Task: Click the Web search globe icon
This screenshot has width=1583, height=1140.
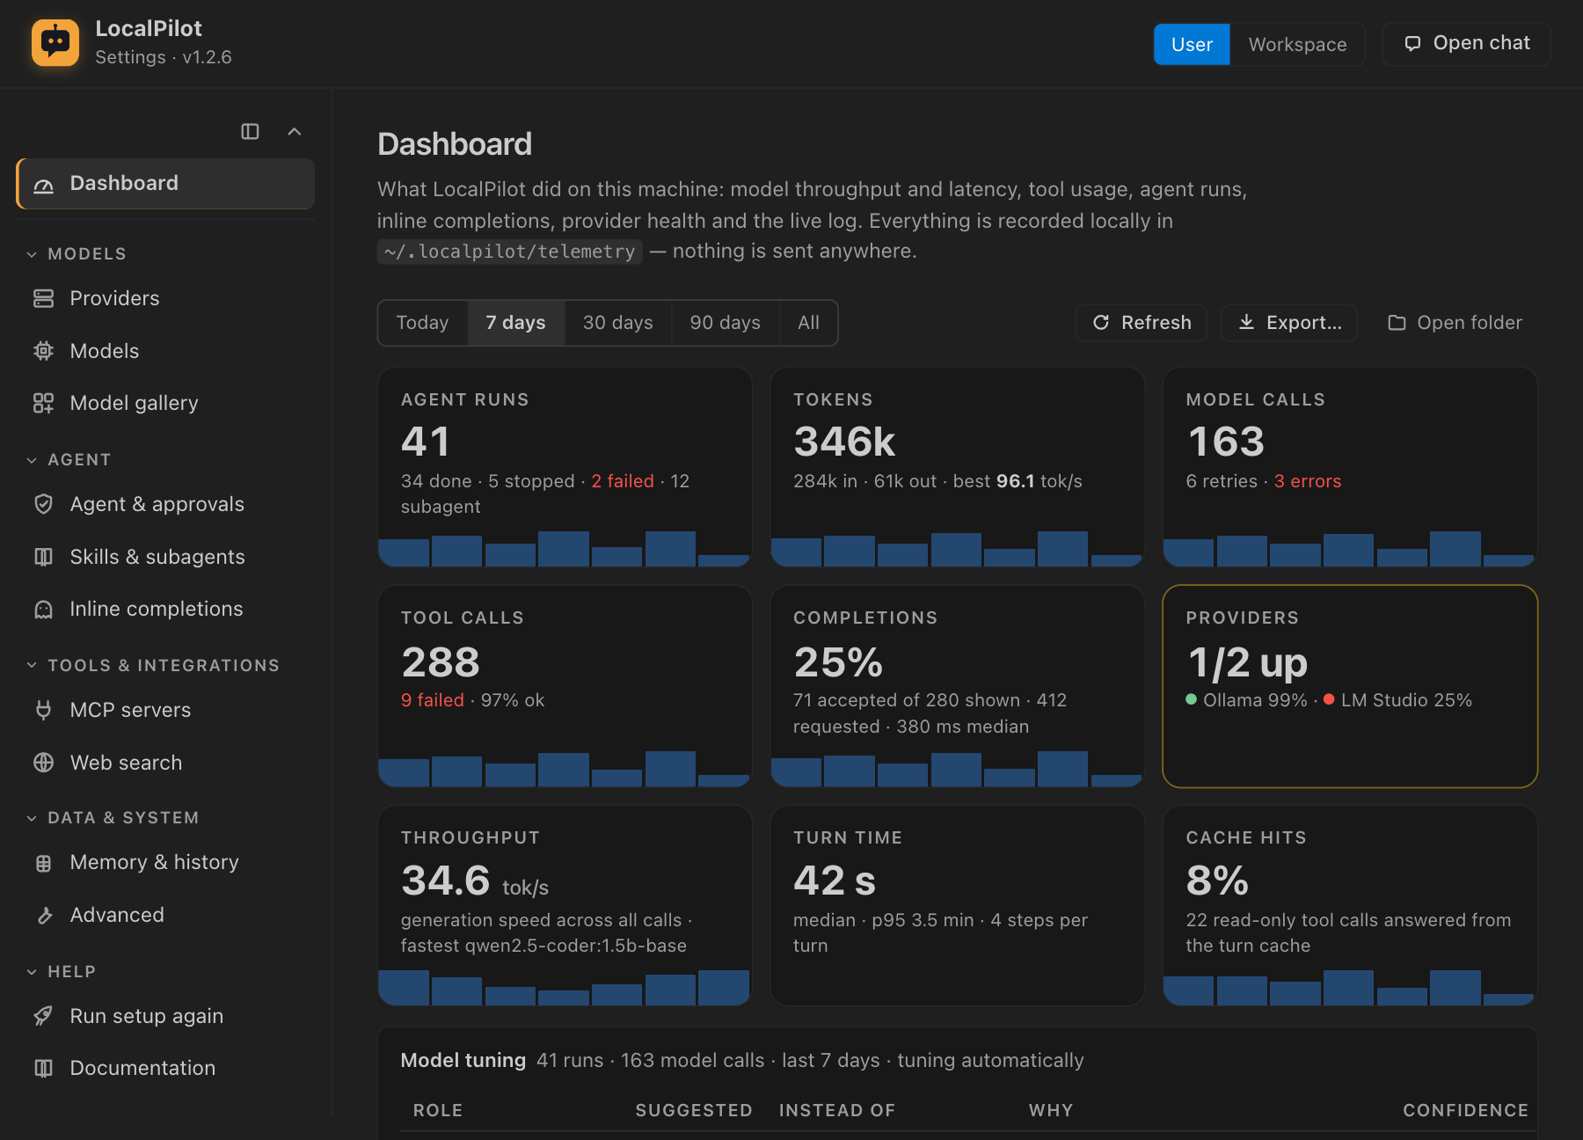Action: (x=43, y=763)
